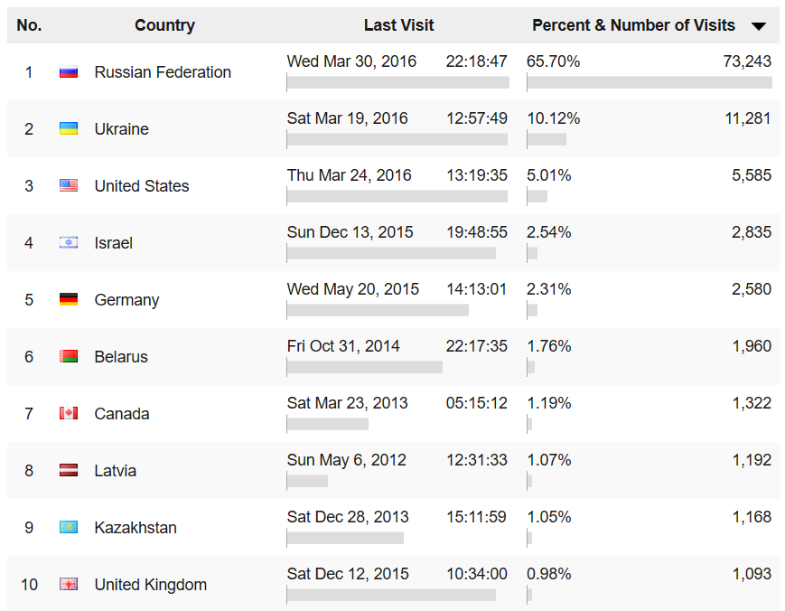The width and height of the screenshot is (785, 611).
Task: Click the Kazakhstan flag icon
Action: click(69, 528)
